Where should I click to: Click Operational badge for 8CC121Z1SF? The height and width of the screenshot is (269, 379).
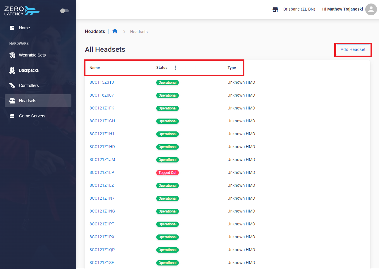(167, 263)
